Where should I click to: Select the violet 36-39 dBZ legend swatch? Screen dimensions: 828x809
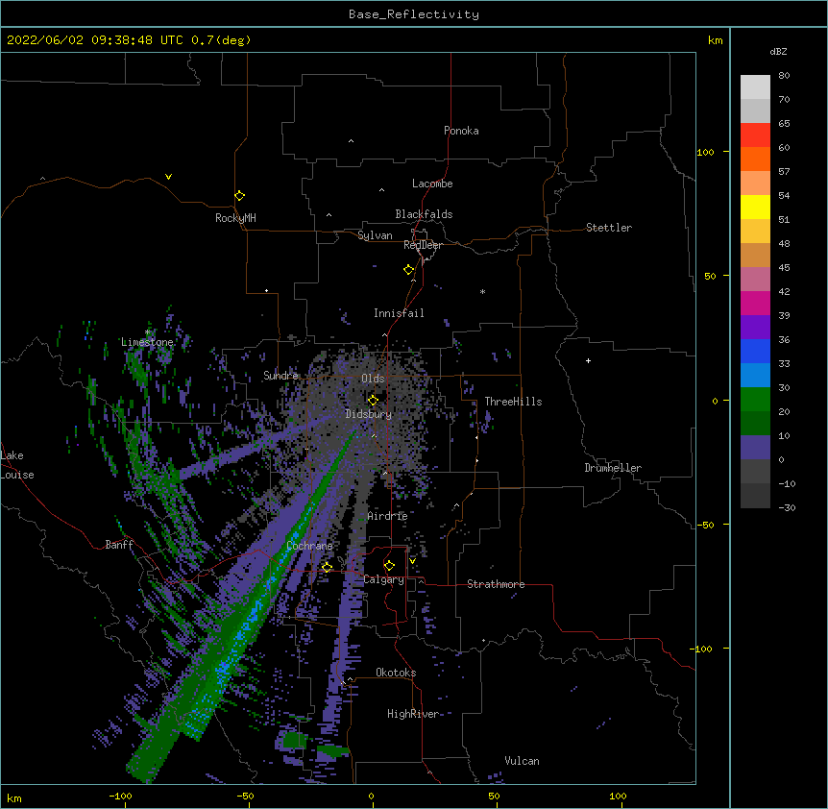click(x=755, y=328)
